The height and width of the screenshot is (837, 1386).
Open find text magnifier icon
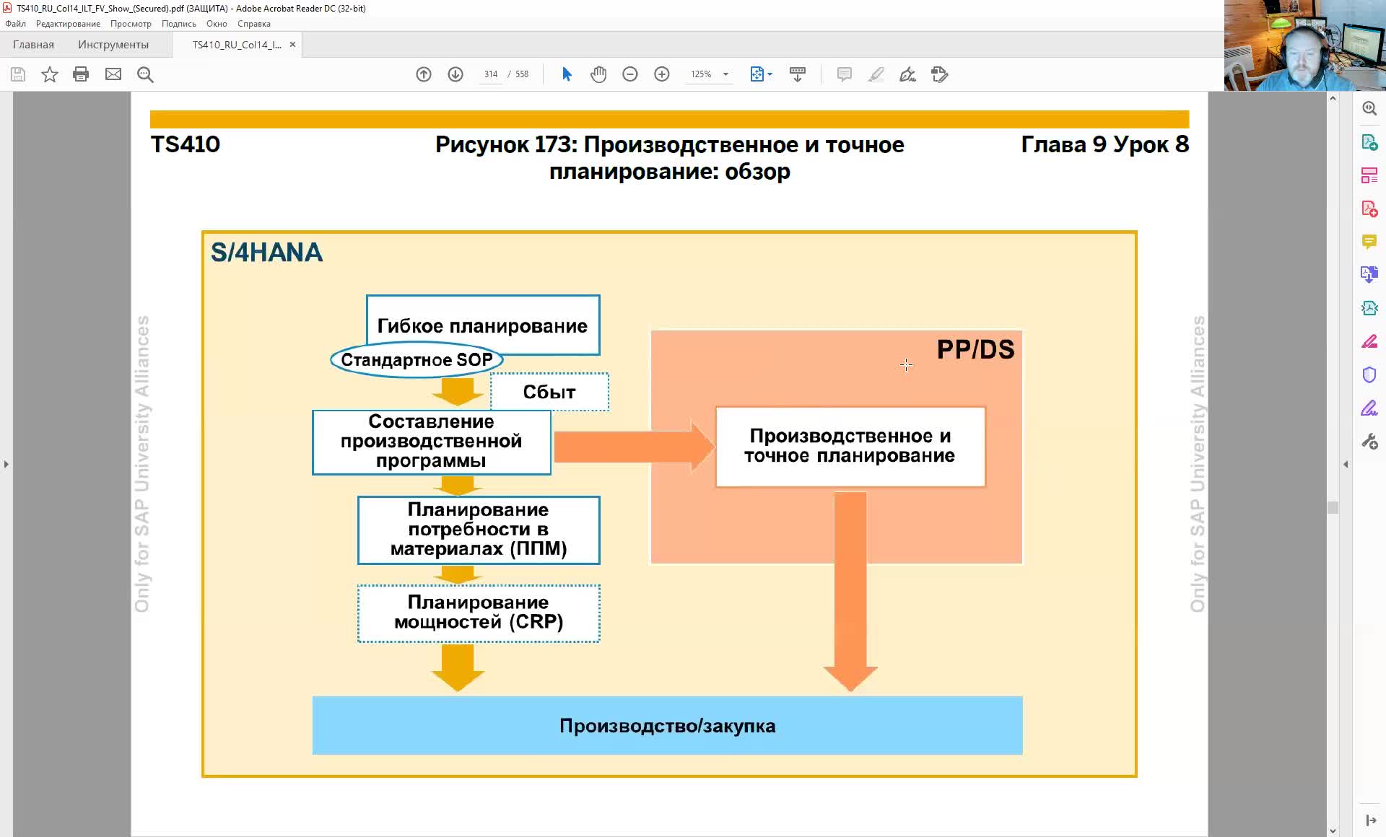[x=145, y=74]
